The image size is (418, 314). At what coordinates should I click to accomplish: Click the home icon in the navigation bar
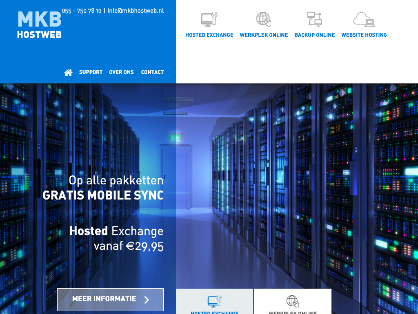click(68, 72)
